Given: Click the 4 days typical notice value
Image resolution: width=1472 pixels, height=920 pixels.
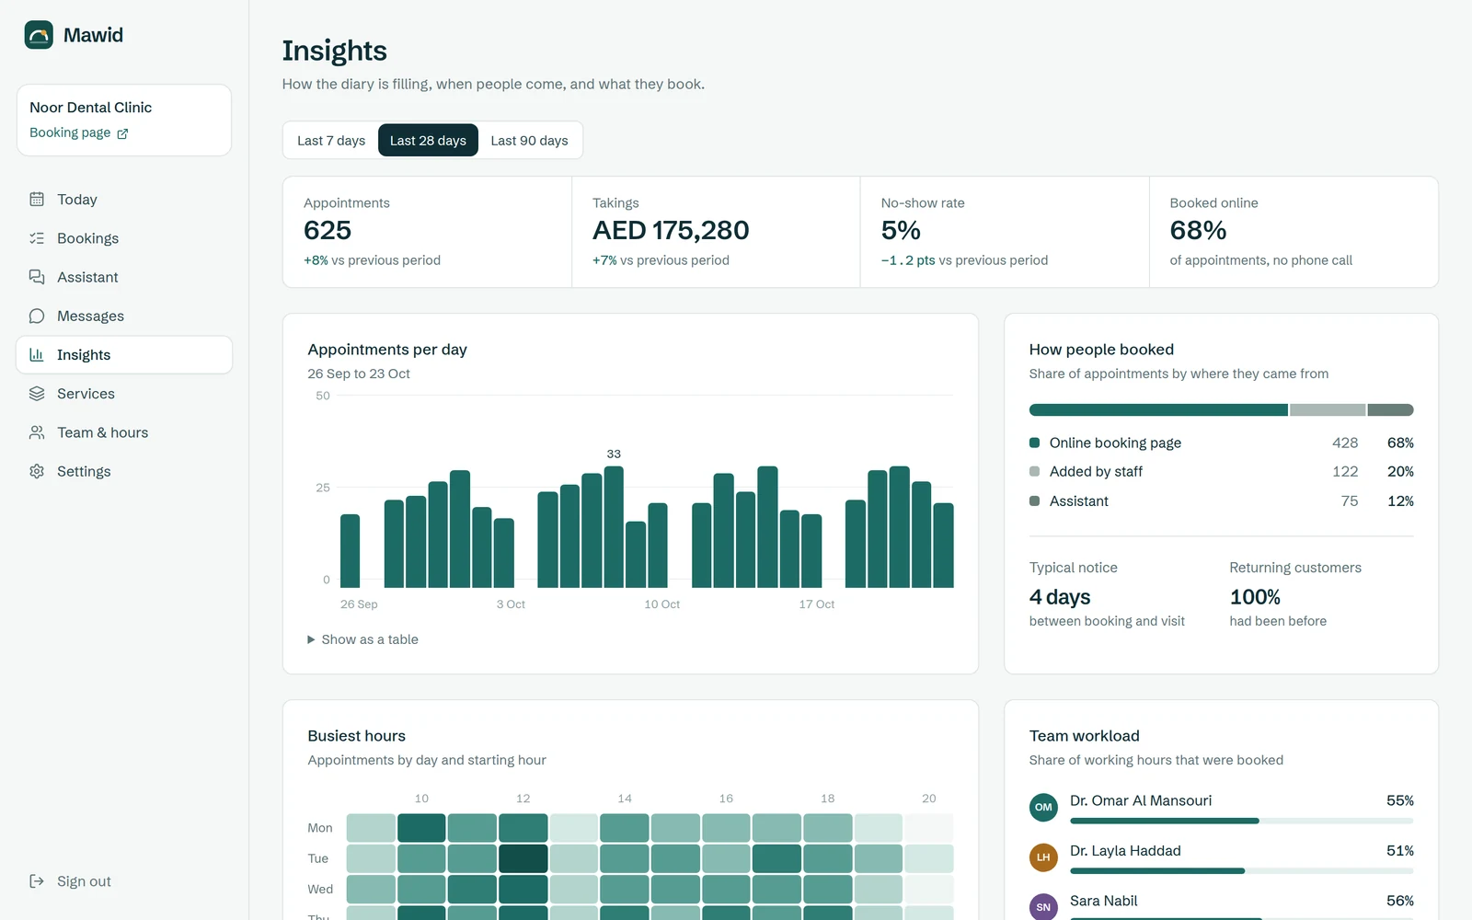Looking at the screenshot, I should (1060, 597).
